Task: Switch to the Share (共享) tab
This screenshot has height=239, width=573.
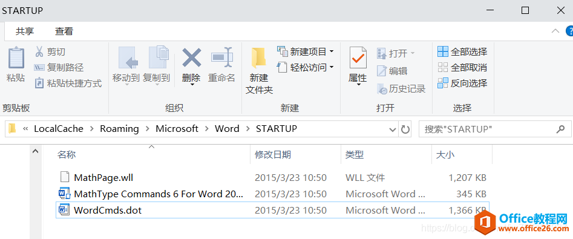Action: pyautogui.click(x=25, y=31)
